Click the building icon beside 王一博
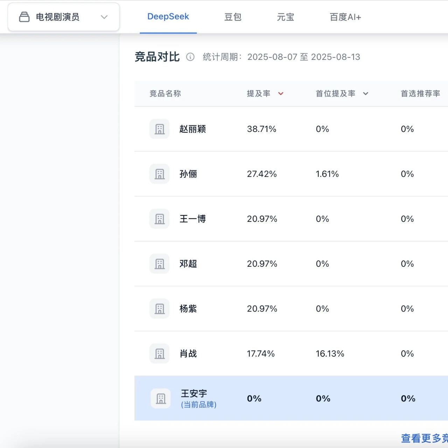Image resolution: width=448 pixels, height=448 pixels. 160,219
